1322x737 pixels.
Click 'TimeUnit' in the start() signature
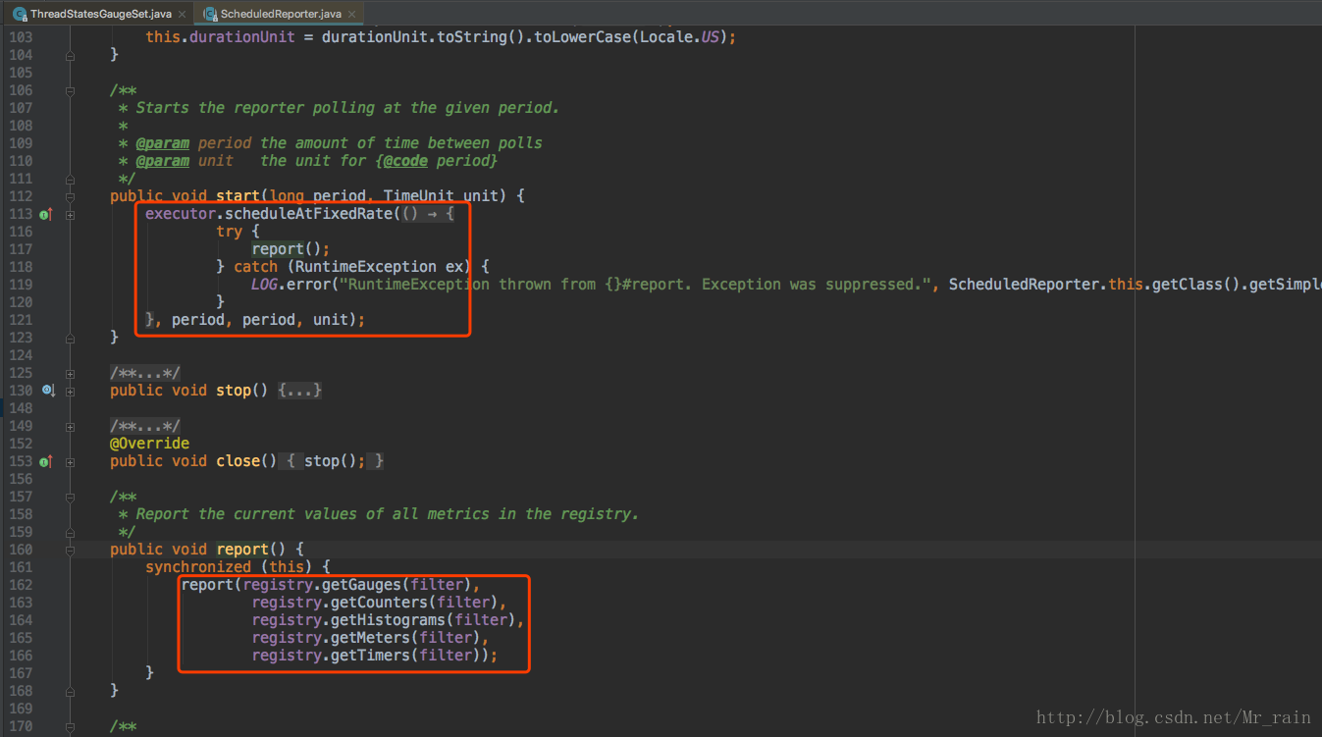419,196
